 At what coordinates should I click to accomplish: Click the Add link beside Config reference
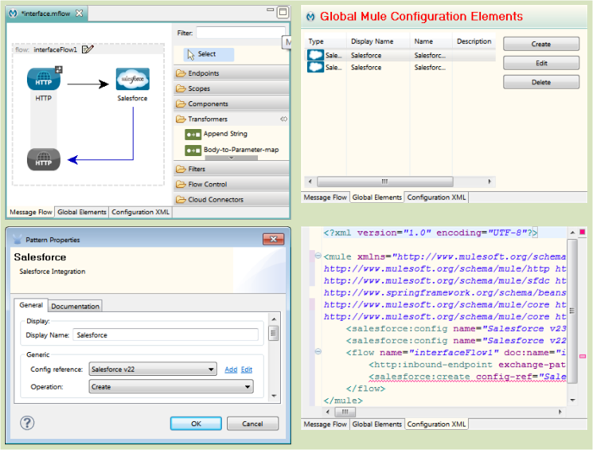(230, 370)
